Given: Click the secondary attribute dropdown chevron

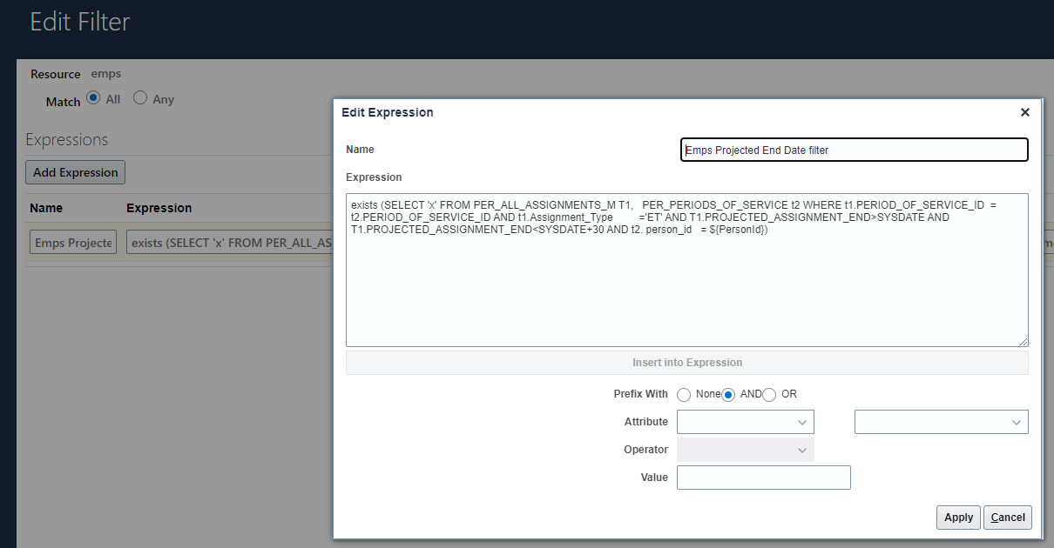Looking at the screenshot, I should point(1017,422).
